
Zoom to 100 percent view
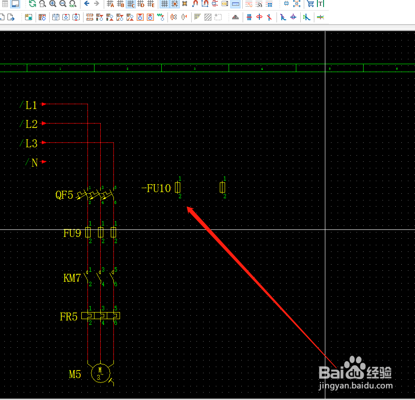coord(73,4)
